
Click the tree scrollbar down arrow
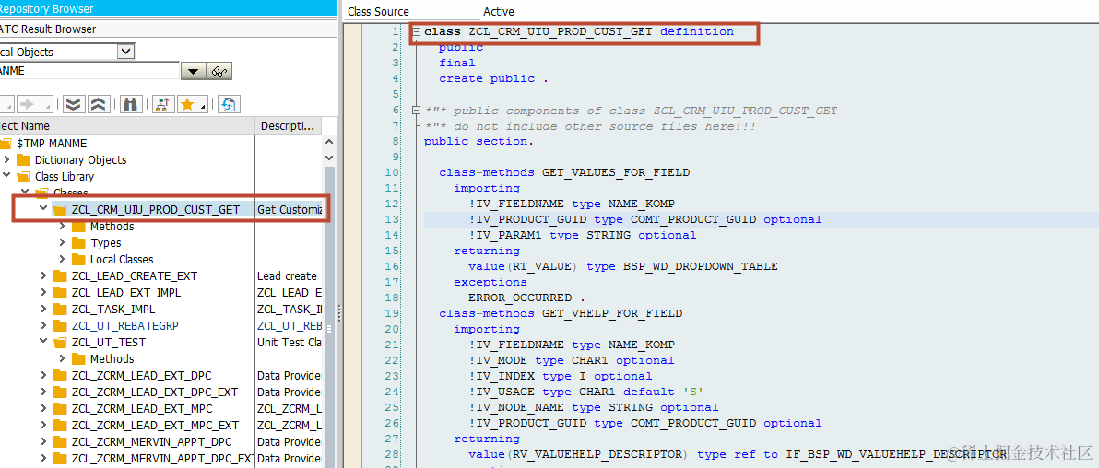pos(329,158)
